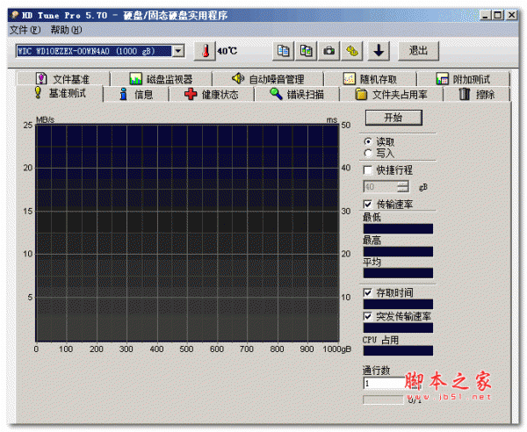
Task: Click the short stroke gB spinner arrows
Action: coord(403,186)
